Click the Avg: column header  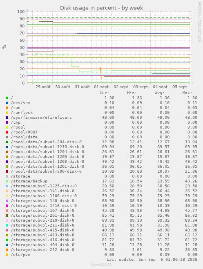(160, 93)
